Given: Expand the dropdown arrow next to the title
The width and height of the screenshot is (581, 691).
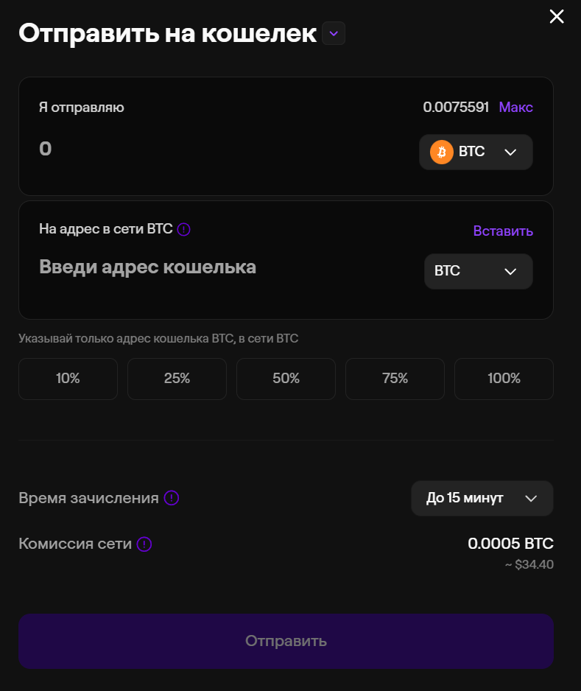Looking at the screenshot, I should 334,33.
